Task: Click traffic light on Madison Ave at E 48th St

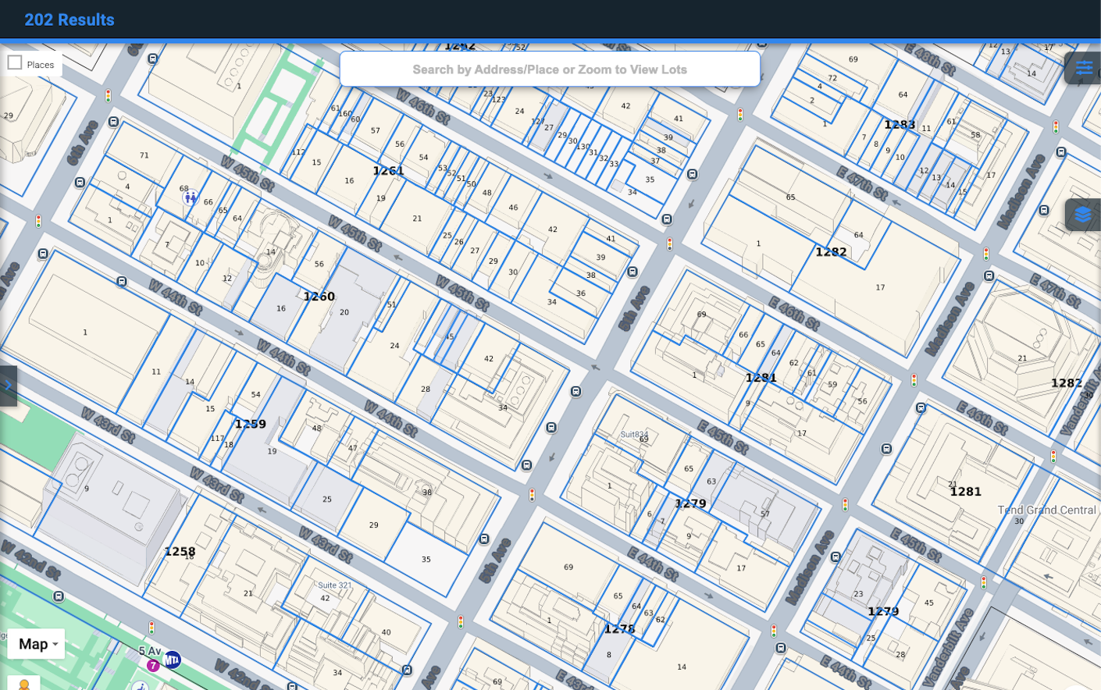Action: tap(1056, 126)
